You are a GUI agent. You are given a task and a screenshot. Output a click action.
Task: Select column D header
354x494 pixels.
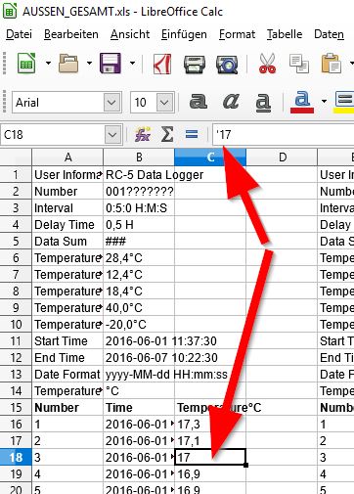282,157
